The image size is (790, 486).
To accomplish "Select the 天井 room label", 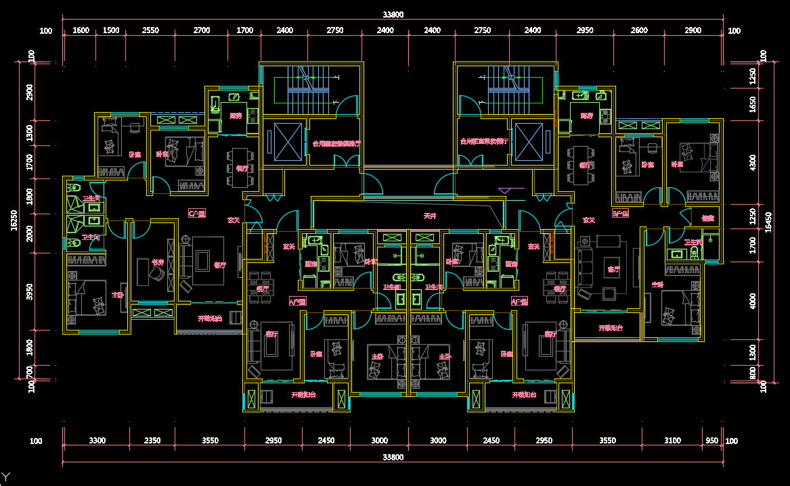I will pyautogui.click(x=430, y=216).
